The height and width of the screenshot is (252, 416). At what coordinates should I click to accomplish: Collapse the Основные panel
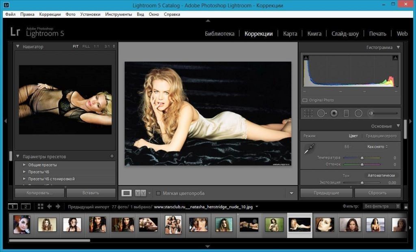pos(398,126)
